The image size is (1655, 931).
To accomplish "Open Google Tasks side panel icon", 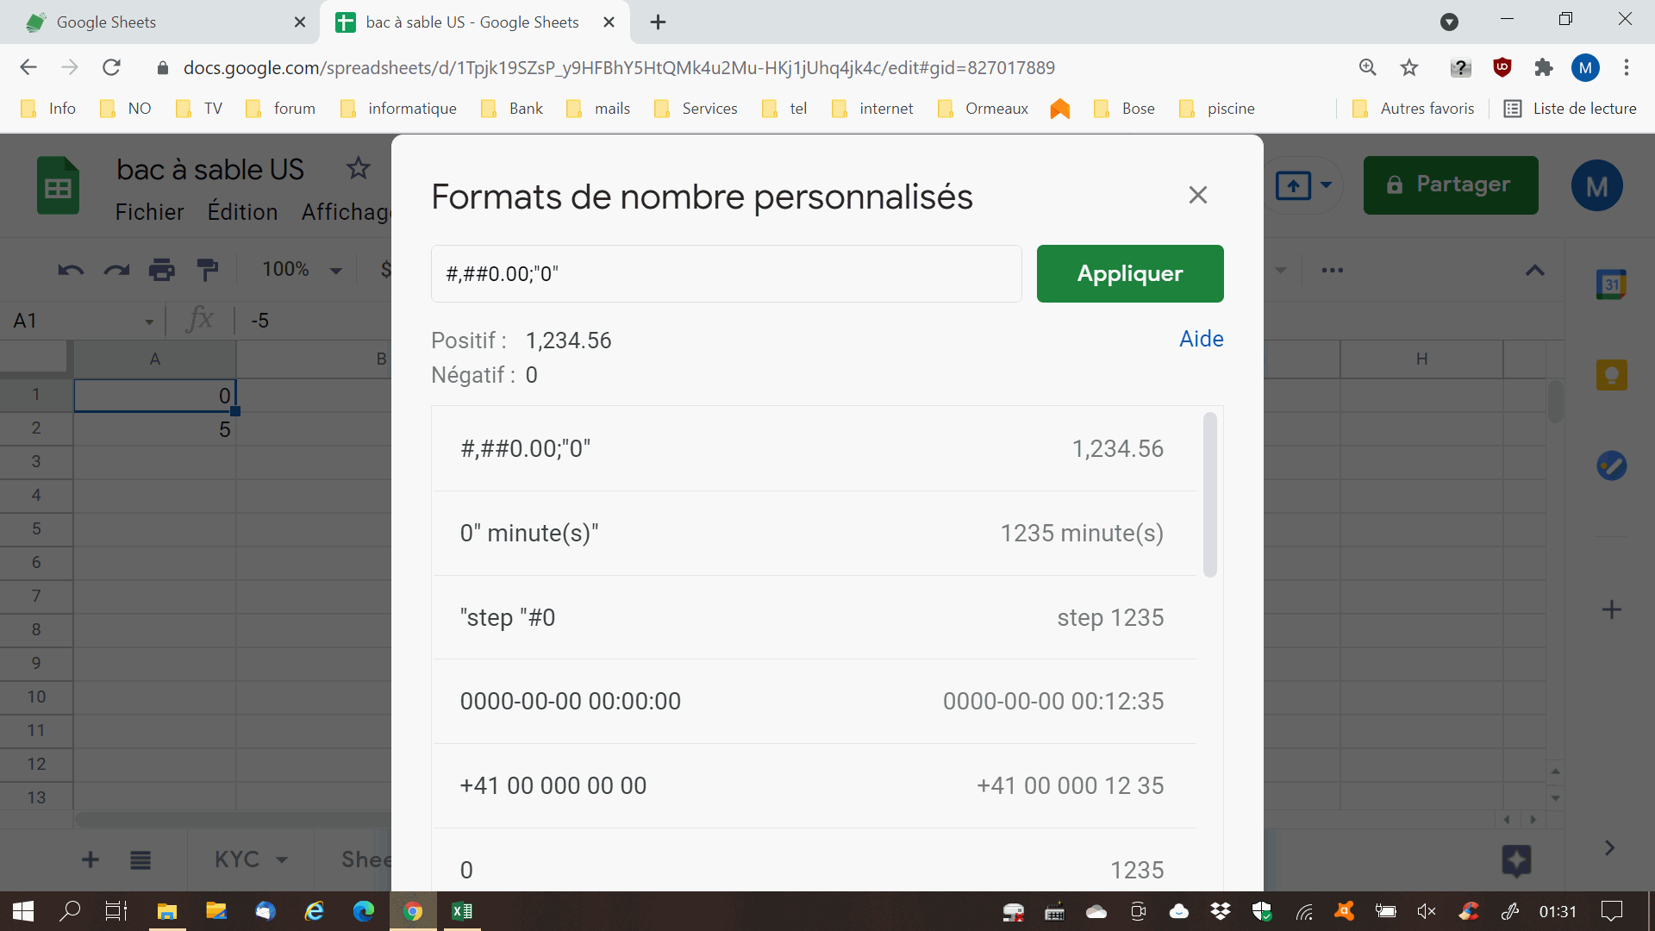I will tap(1610, 466).
